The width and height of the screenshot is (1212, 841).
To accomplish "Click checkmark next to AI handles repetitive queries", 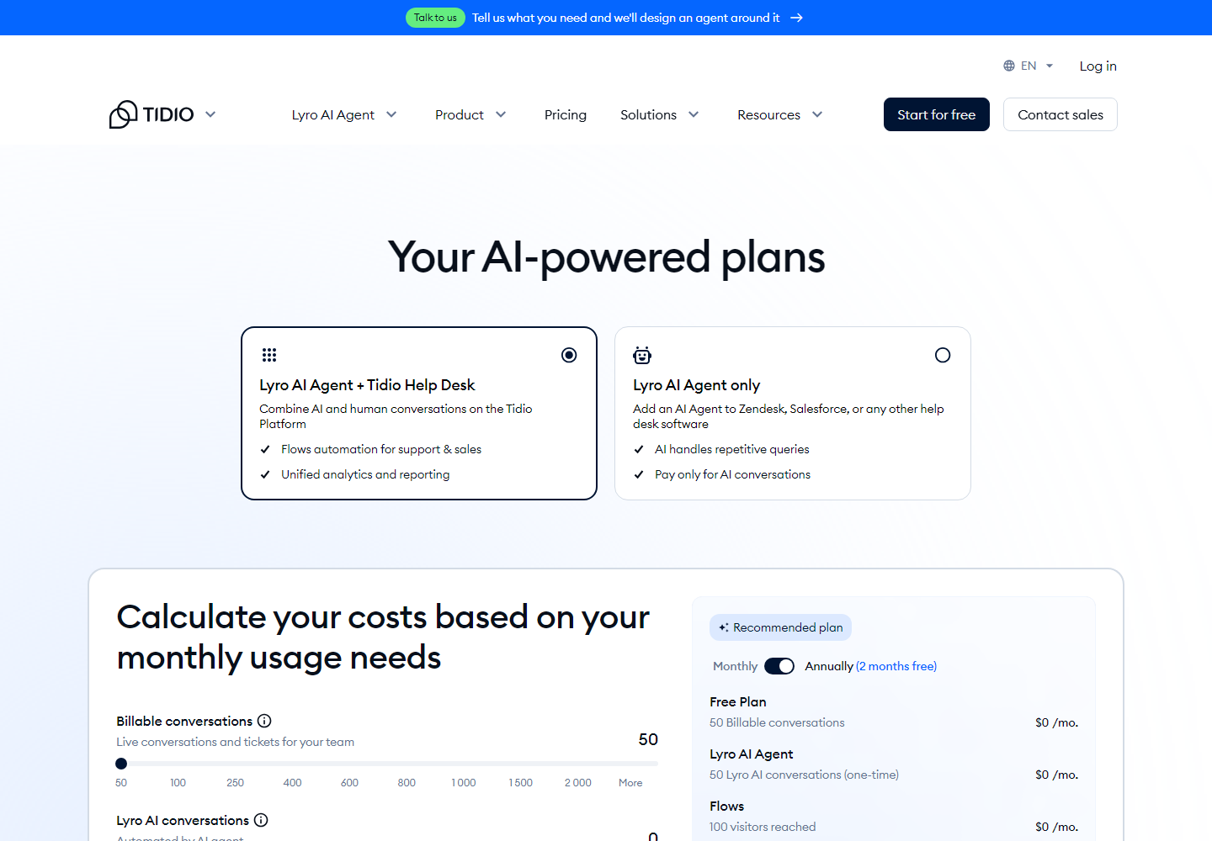I will point(639,449).
